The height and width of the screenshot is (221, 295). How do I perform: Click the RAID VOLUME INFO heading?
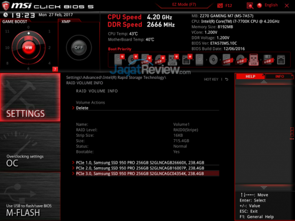pos(97,91)
